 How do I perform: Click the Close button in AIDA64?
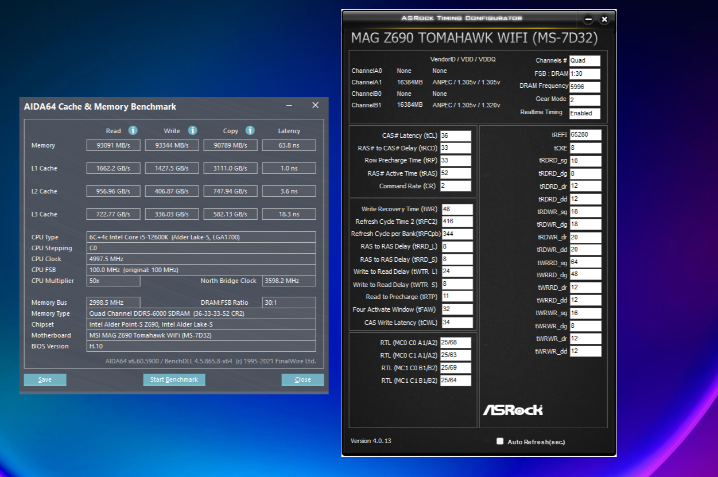(302, 379)
